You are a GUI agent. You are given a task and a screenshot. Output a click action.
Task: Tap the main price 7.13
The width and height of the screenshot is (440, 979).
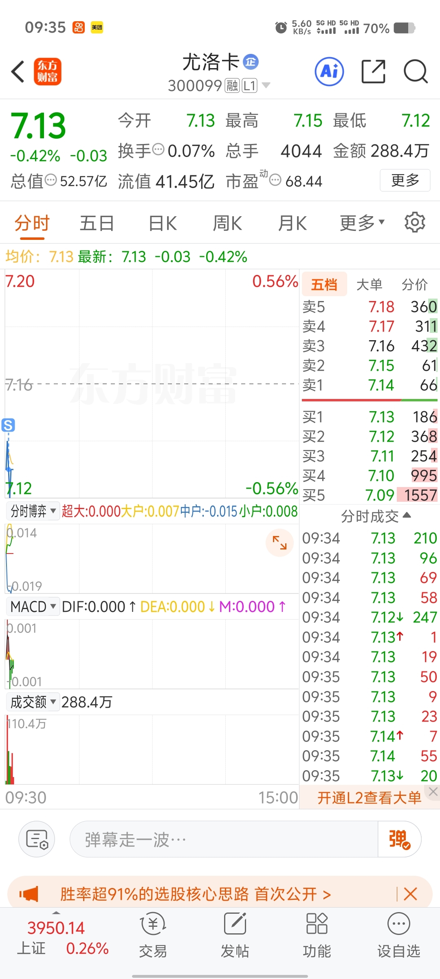point(38,126)
